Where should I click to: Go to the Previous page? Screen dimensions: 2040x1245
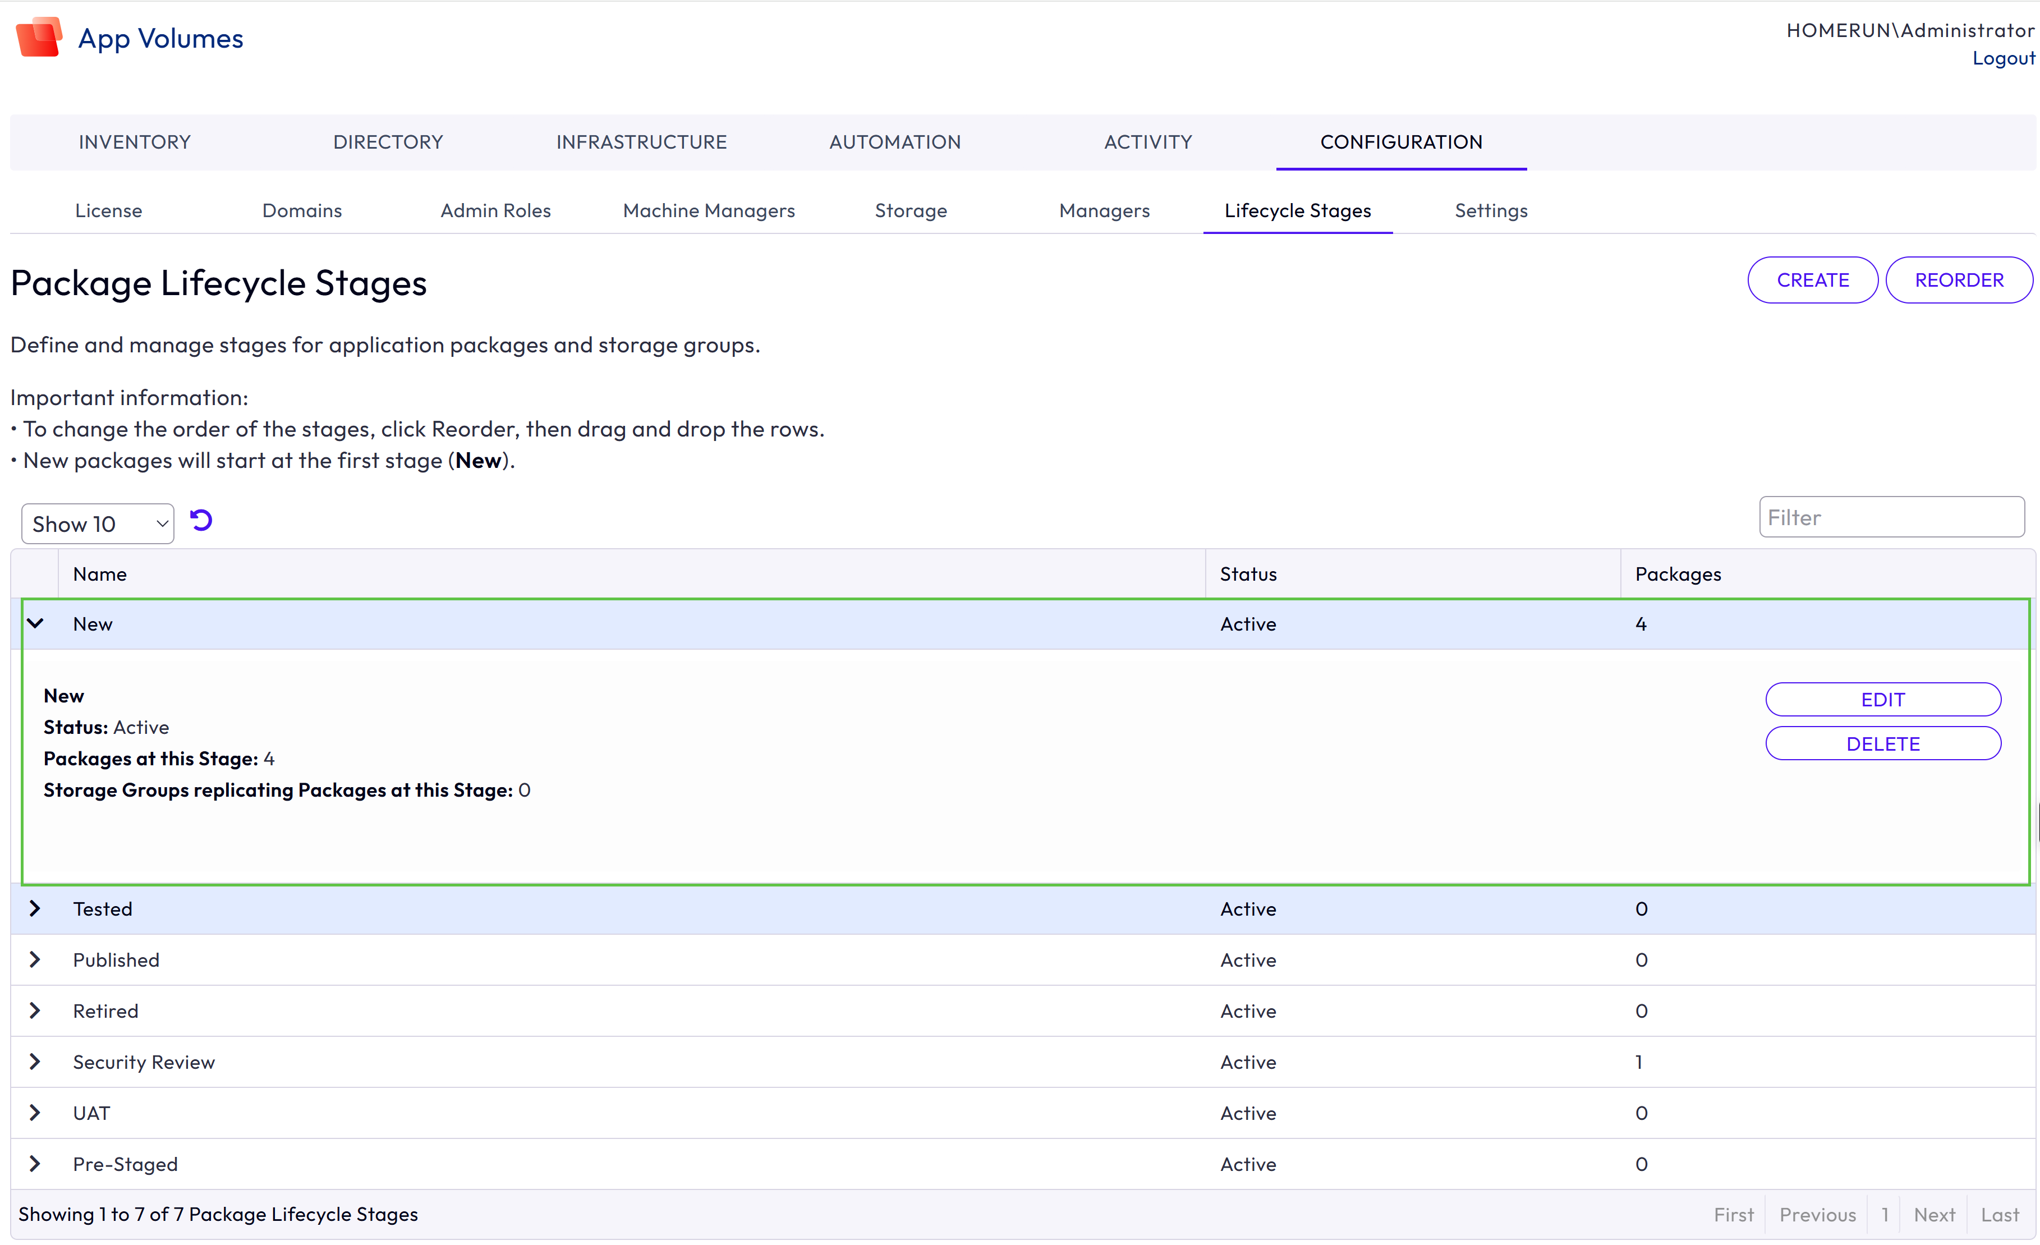[1818, 1214]
